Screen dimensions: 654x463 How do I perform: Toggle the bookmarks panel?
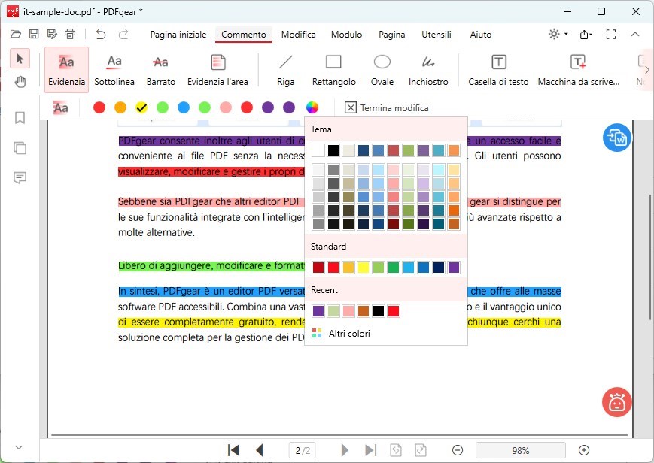tap(20, 118)
